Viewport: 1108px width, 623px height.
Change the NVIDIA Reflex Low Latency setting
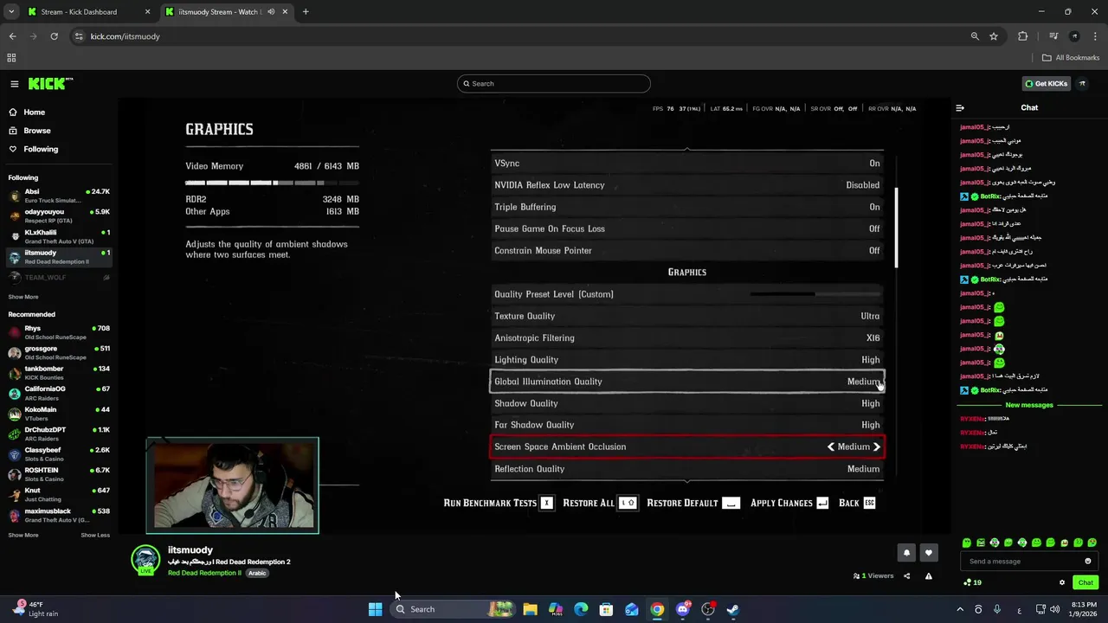click(686, 185)
